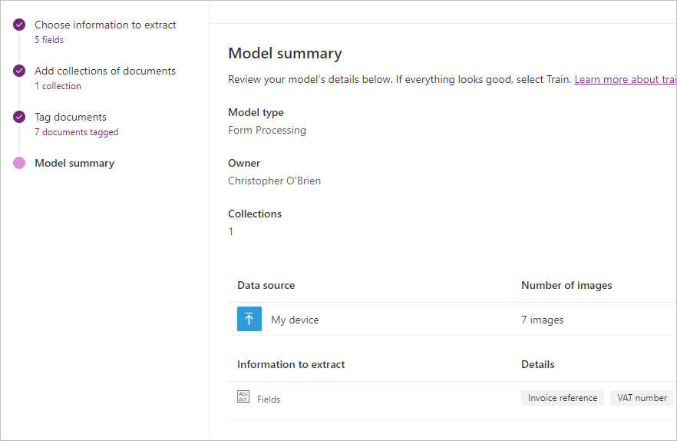The image size is (677, 441).
Task: Go to the Tag documents step
Action: pos(71,118)
